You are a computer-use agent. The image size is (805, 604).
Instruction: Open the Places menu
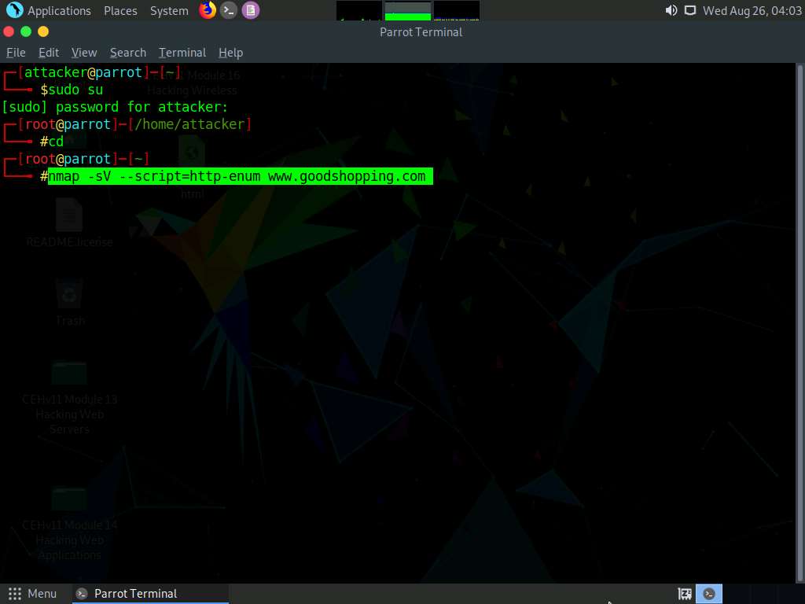tap(120, 11)
